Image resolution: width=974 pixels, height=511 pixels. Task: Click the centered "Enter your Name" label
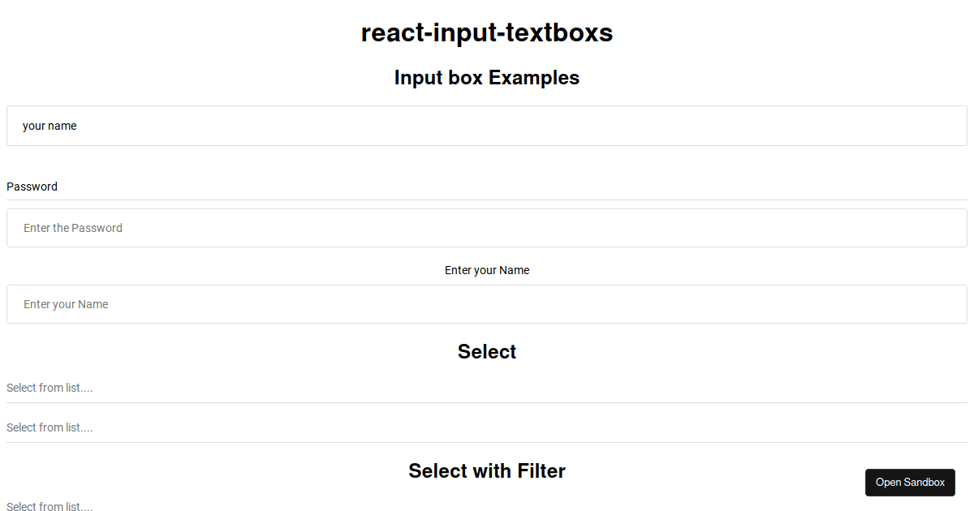[x=487, y=270]
